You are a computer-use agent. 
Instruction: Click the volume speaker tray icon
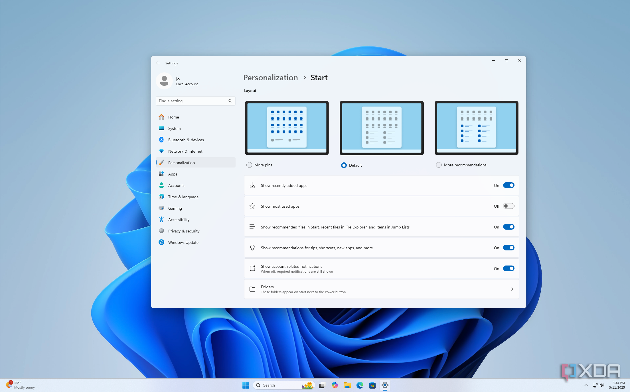coord(602,385)
